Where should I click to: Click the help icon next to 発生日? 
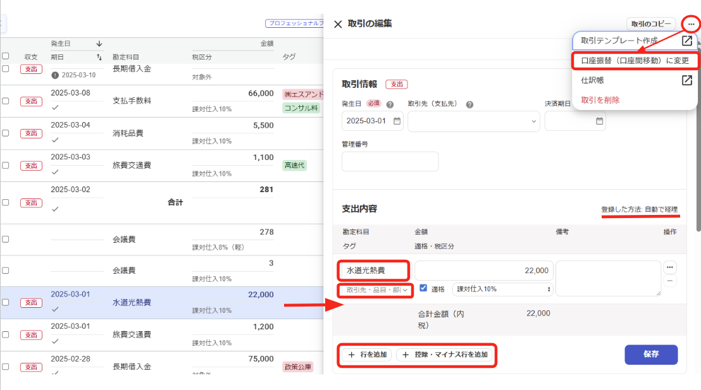click(x=390, y=105)
